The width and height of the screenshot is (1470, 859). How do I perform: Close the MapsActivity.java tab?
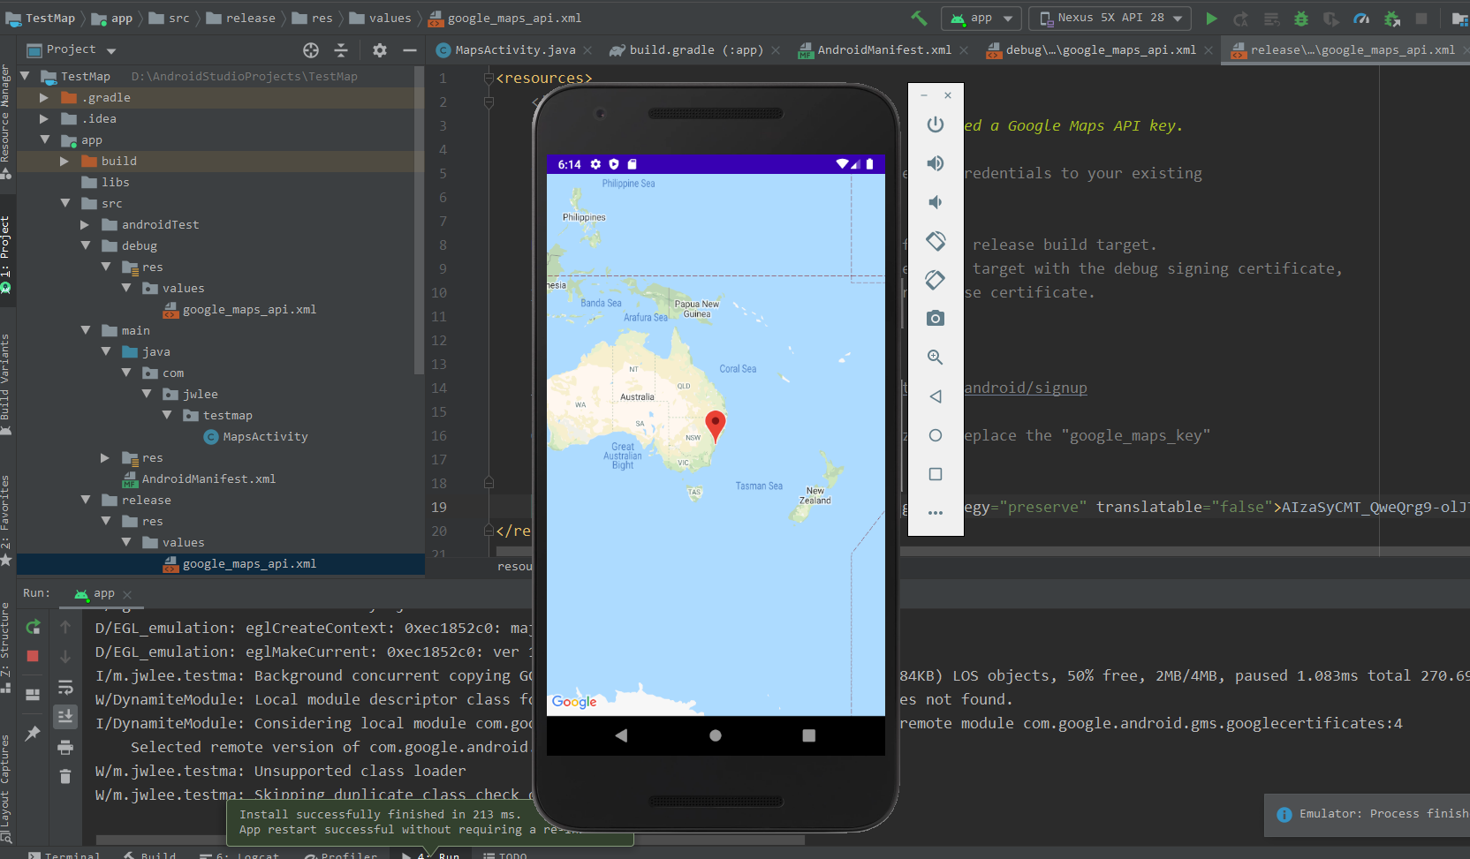click(x=587, y=50)
